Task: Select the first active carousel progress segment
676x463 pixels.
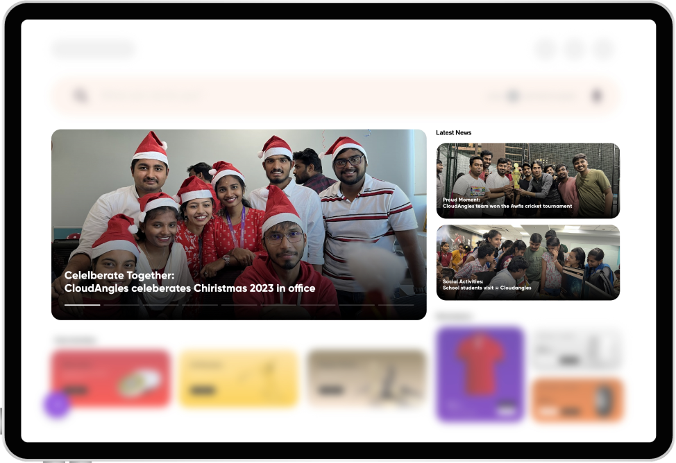Action: (x=83, y=305)
